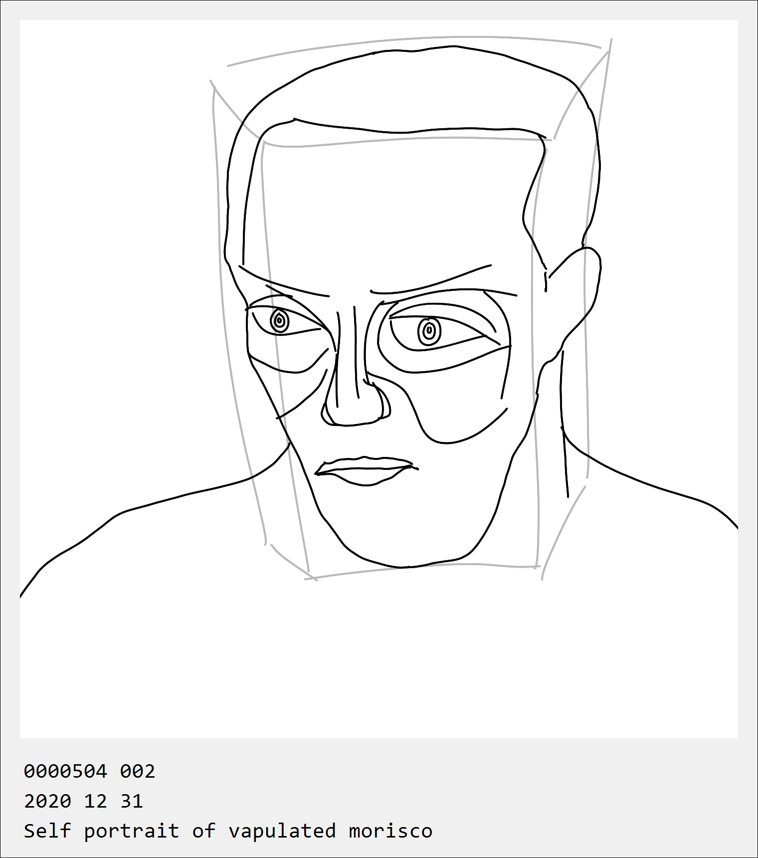Click the ear on the portrait

[x=573, y=299]
